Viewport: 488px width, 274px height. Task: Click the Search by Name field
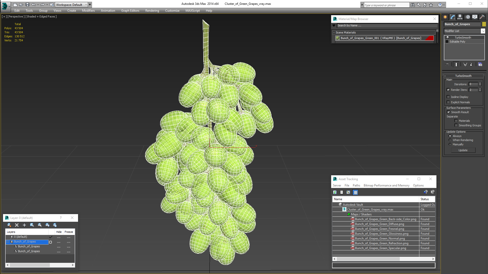coord(386,25)
